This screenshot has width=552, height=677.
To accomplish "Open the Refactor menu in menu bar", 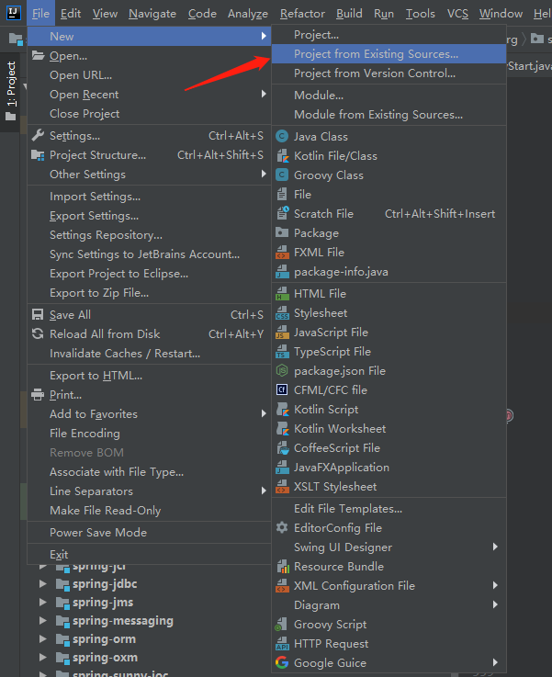I will coord(302,14).
